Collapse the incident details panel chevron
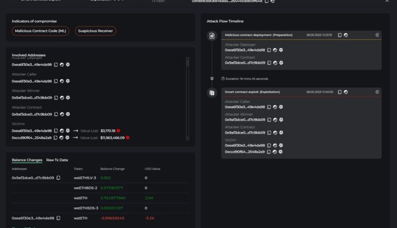The height and width of the screenshot is (228, 397). [386, 2]
